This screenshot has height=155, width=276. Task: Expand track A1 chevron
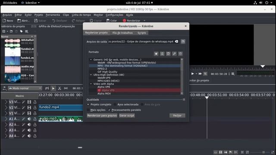tap(6, 119)
